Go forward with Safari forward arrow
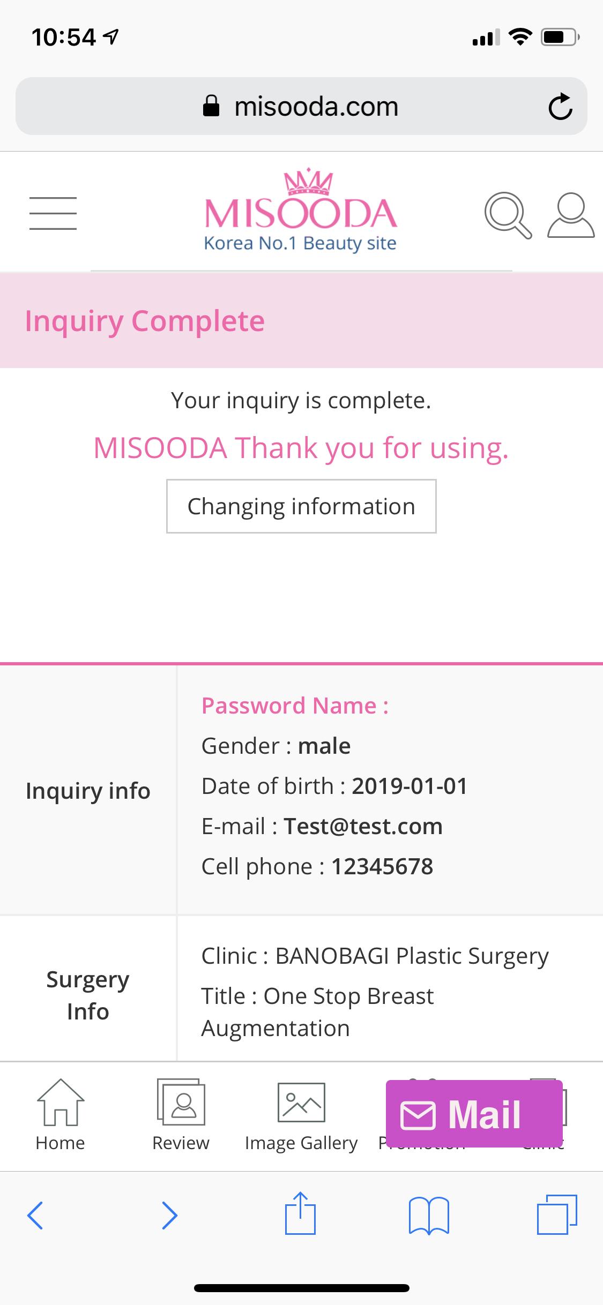Image resolution: width=603 pixels, height=1305 pixels. pos(169,1216)
